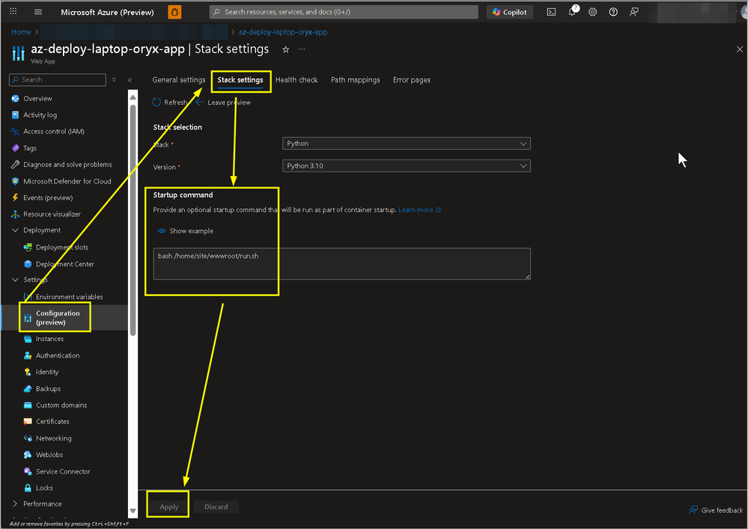Focus the top search resources box
The image size is (748, 529).
point(344,12)
